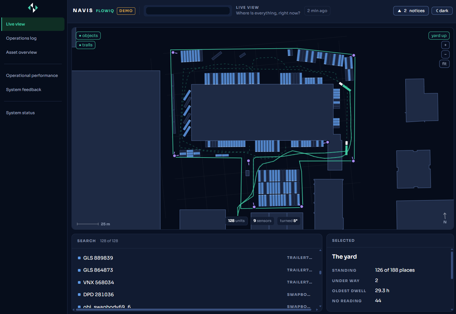456x314 pixels.
Task: Click the 128 units chip
Action: click(x=236, y=221)
